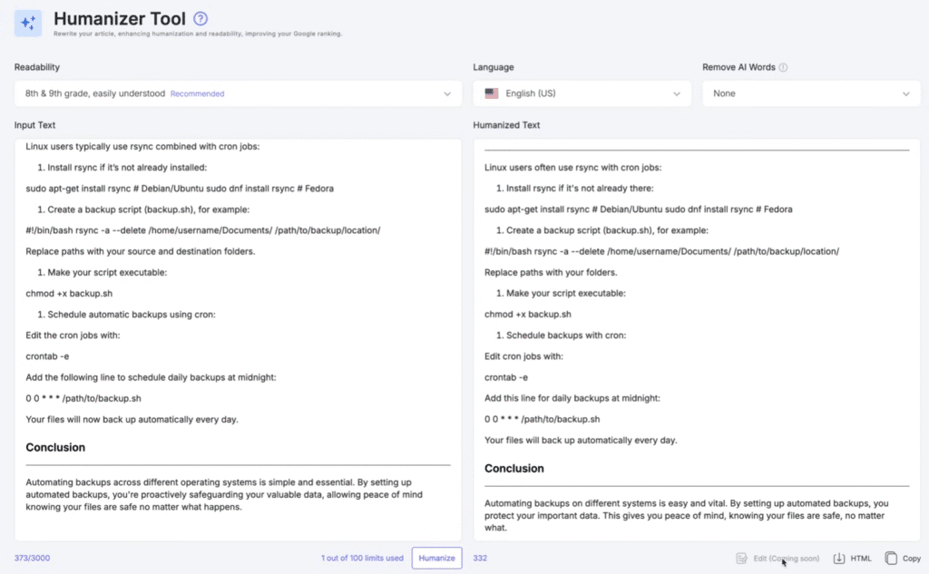The image size is (929, 574).
Task: Click the info icon next to Remove AI Words
Action: (783, 67)
